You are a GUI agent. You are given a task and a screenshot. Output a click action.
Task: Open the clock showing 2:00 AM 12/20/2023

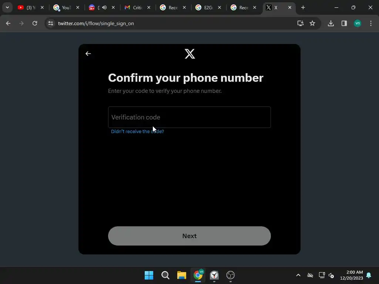352,275
